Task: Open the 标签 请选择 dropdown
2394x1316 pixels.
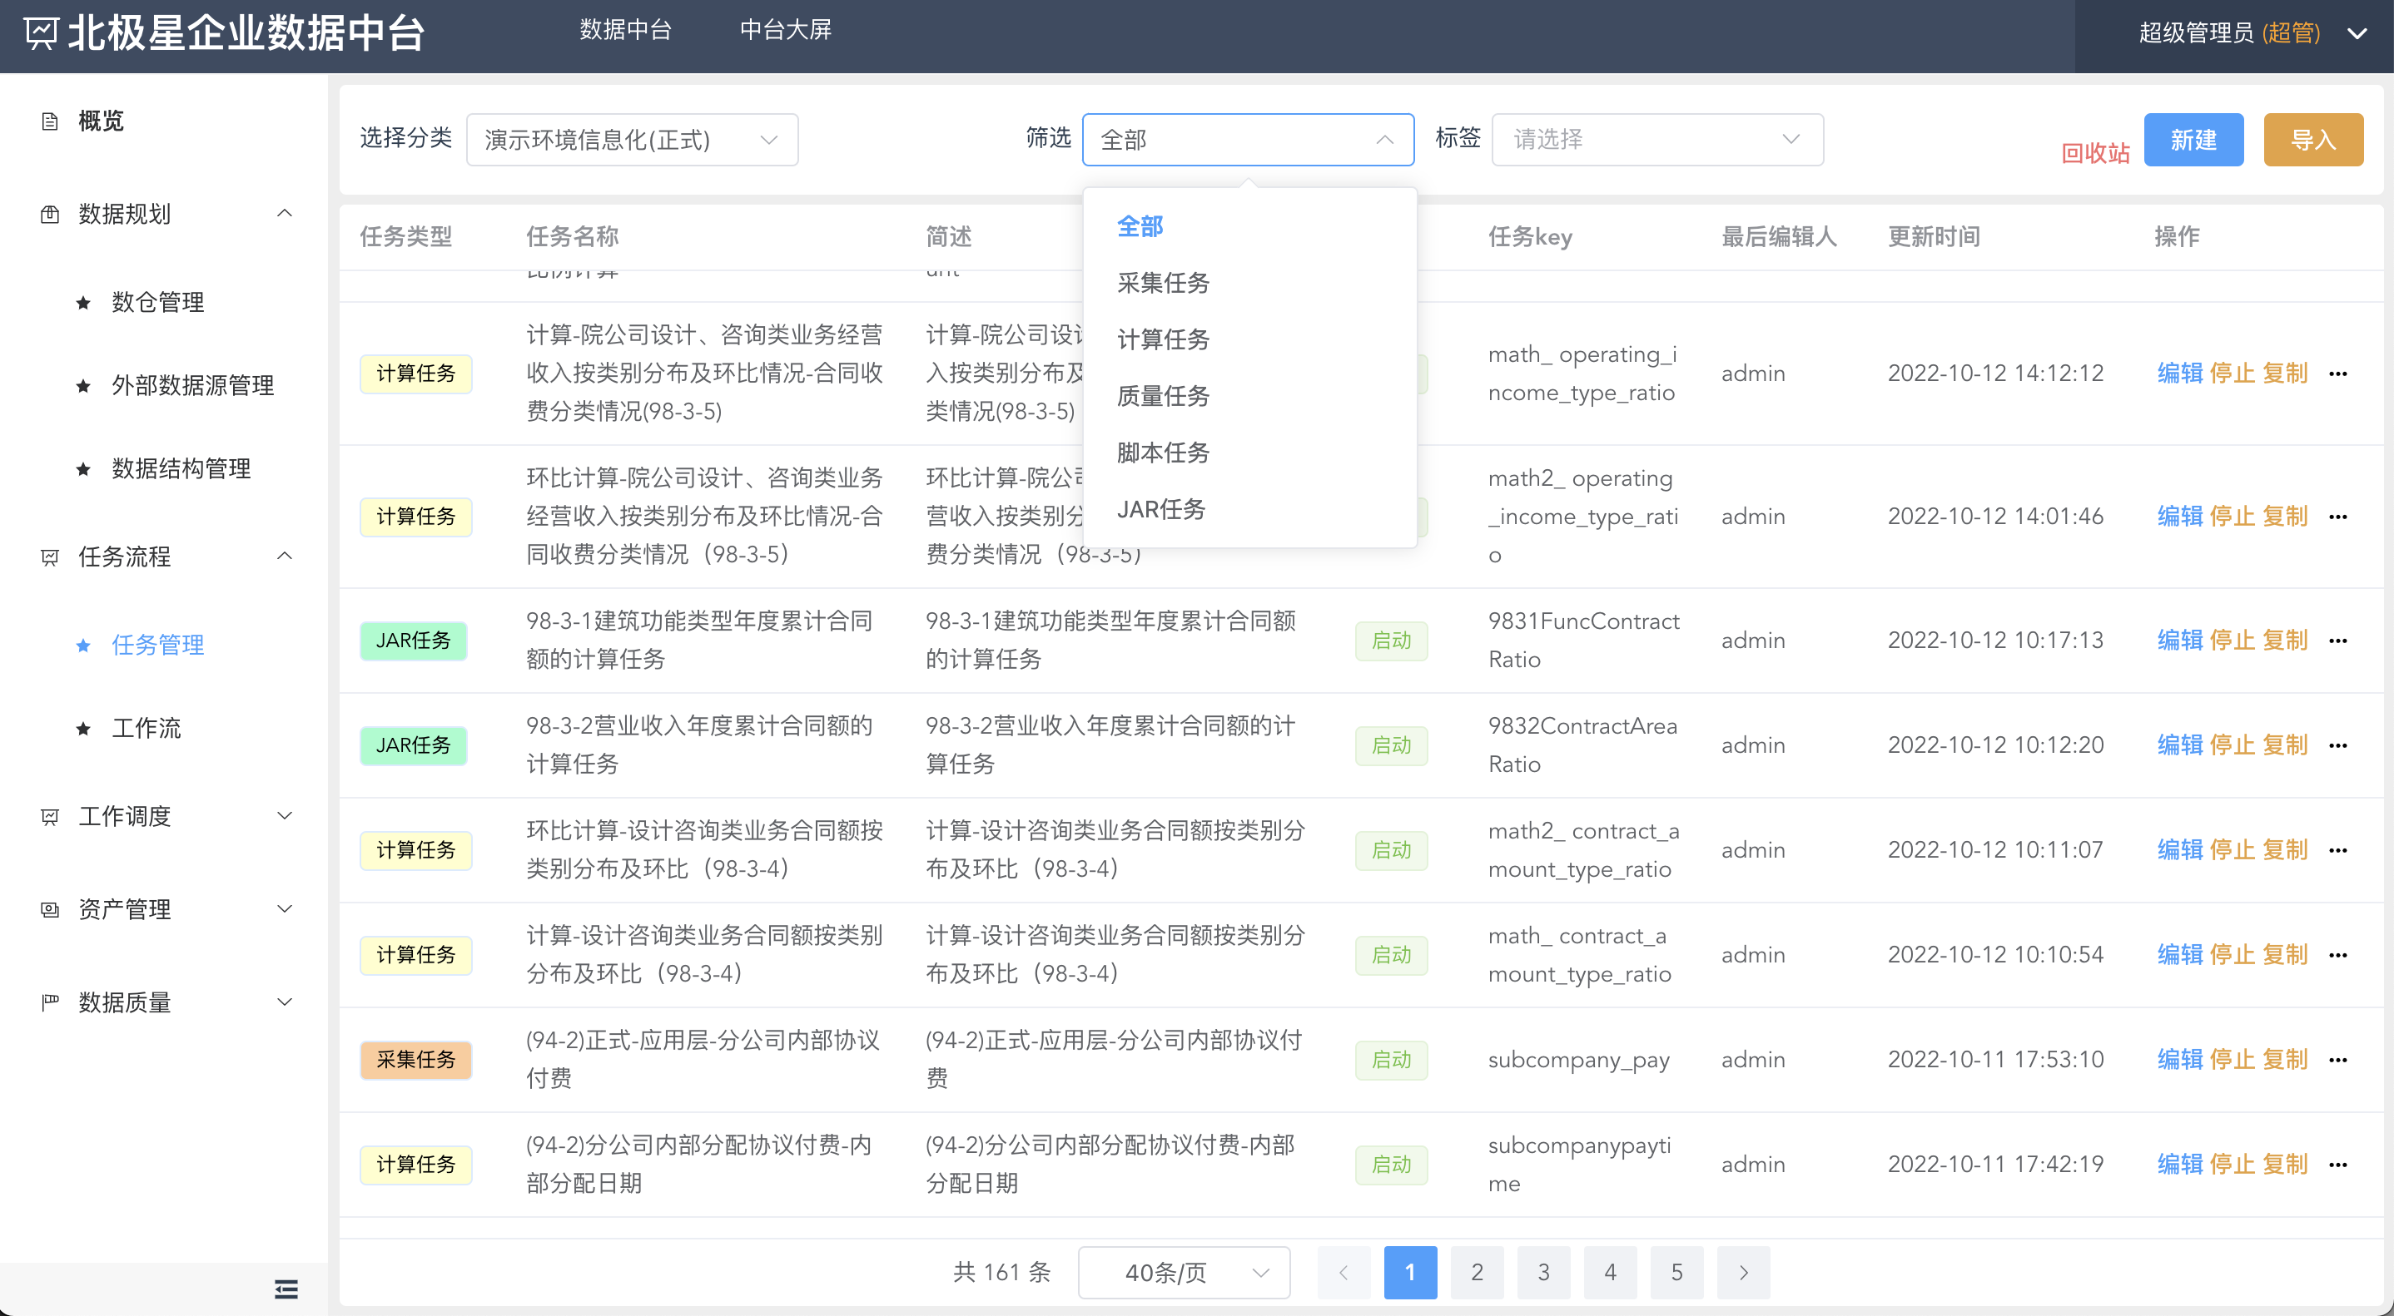Action: pos(1657,139)
